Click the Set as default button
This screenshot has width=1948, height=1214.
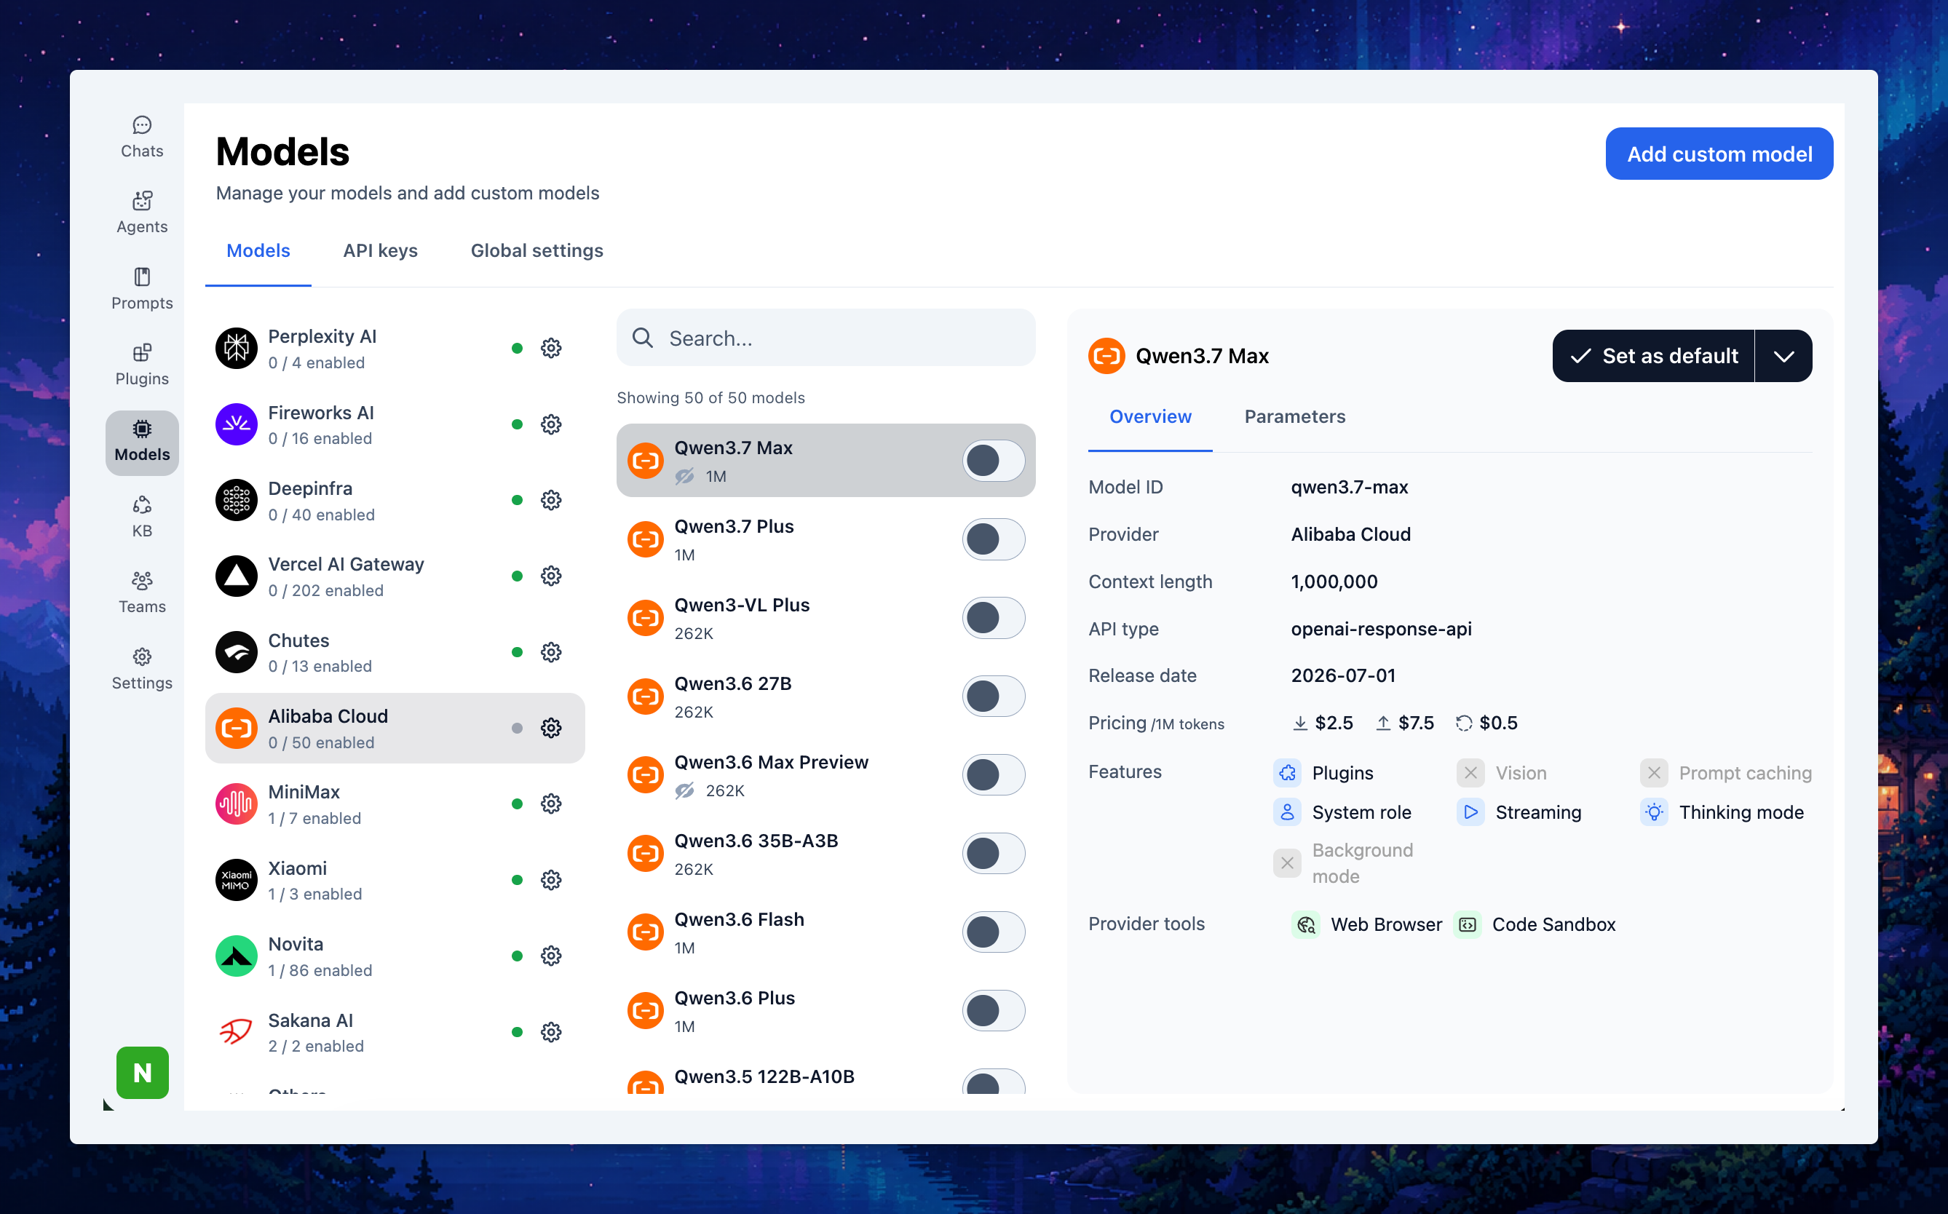coord(1653,356)
